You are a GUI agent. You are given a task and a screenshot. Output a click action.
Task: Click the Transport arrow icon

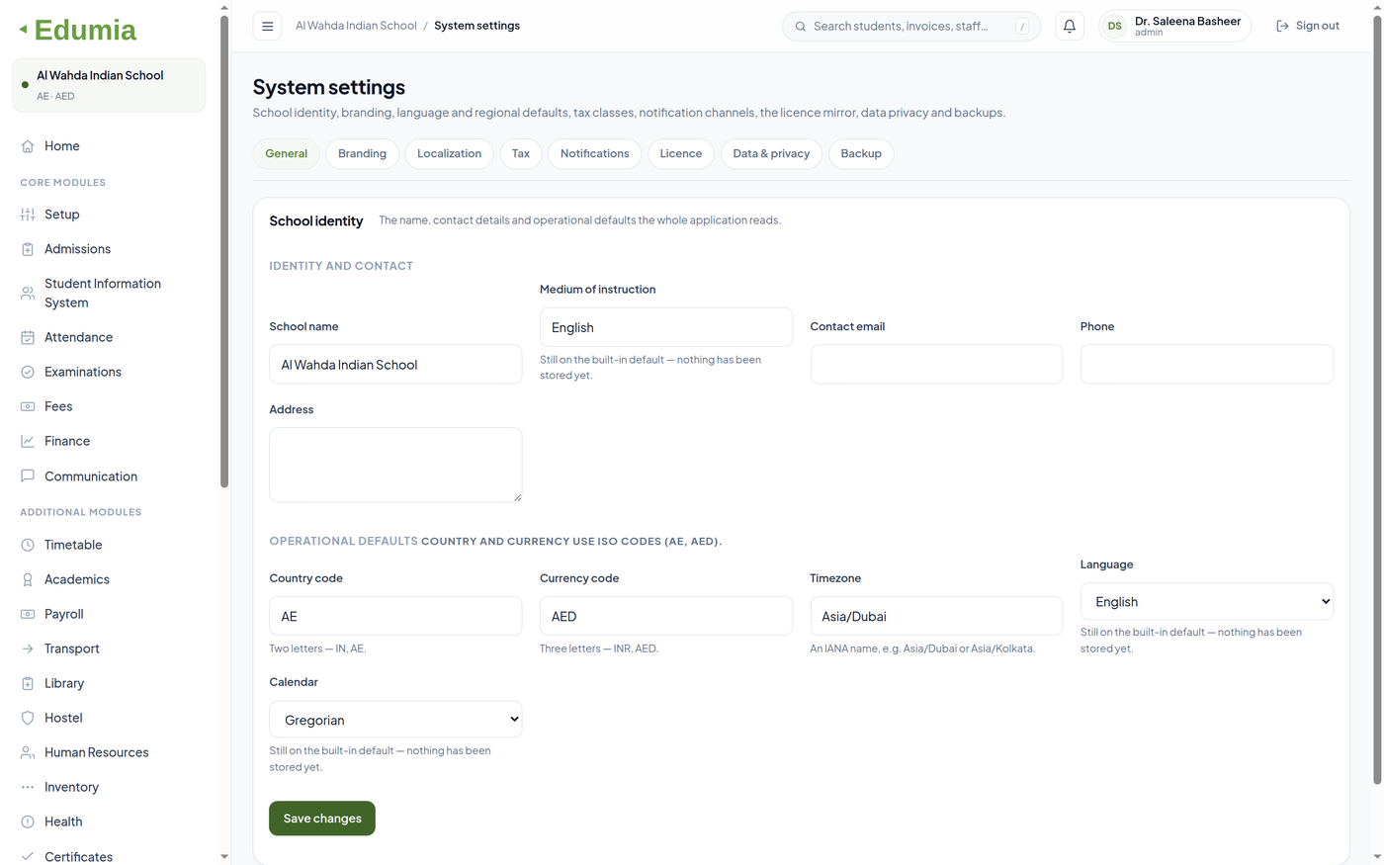click(x=28, y=649)
